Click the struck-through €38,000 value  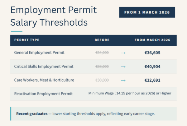point(102,67)
